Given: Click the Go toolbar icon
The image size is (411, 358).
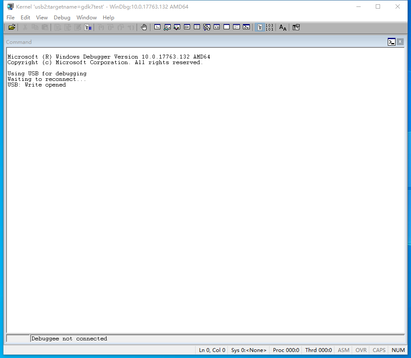Looking at the screenshot, I should pos(58,27).
